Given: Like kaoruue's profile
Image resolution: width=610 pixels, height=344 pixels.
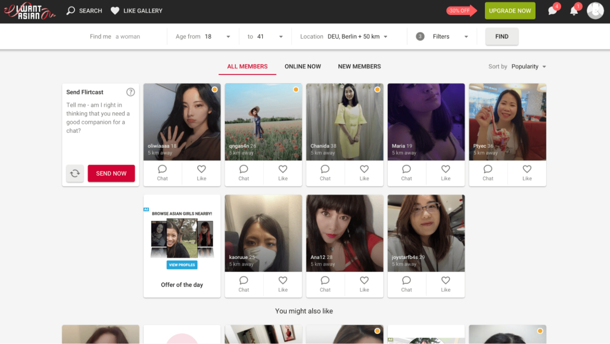Looking at the screenshot, I should 283,284.
